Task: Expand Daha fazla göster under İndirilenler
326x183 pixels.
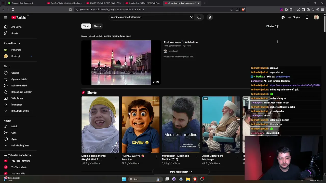Action: [x=20, y=111]
